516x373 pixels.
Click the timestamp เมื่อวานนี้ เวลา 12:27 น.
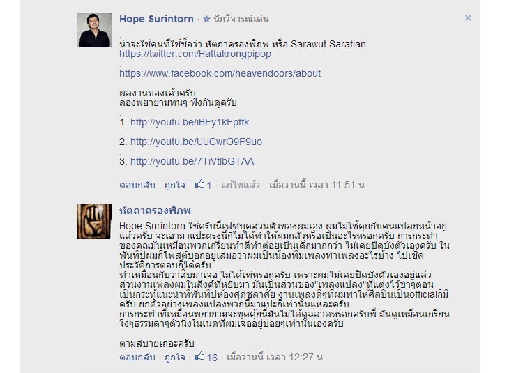[x=275, y=357]
